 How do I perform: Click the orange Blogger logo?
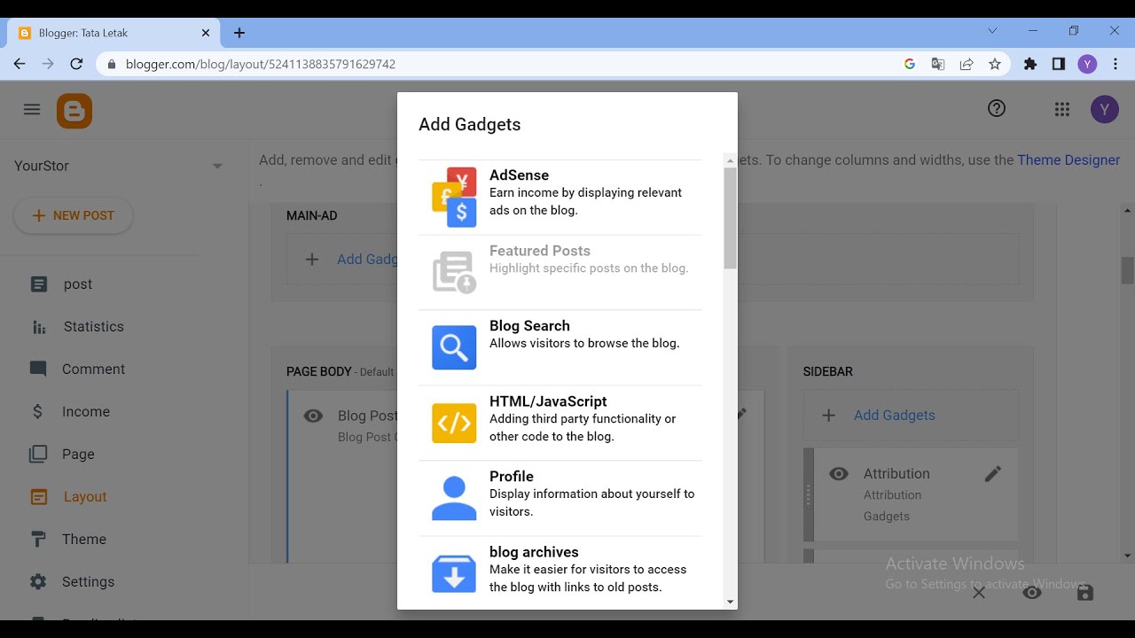(74, 111)
